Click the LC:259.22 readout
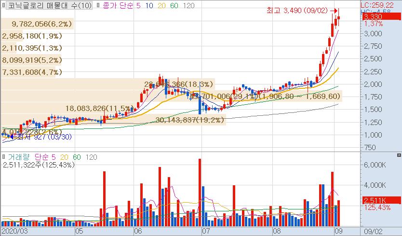402x236 pixels. (377, 5)
